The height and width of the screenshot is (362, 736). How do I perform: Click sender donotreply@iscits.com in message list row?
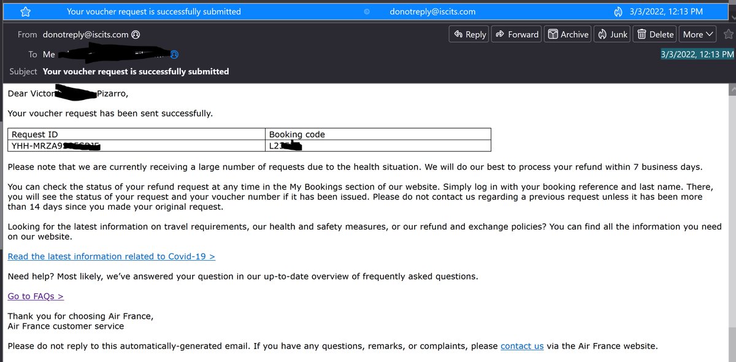coord(432,11)
